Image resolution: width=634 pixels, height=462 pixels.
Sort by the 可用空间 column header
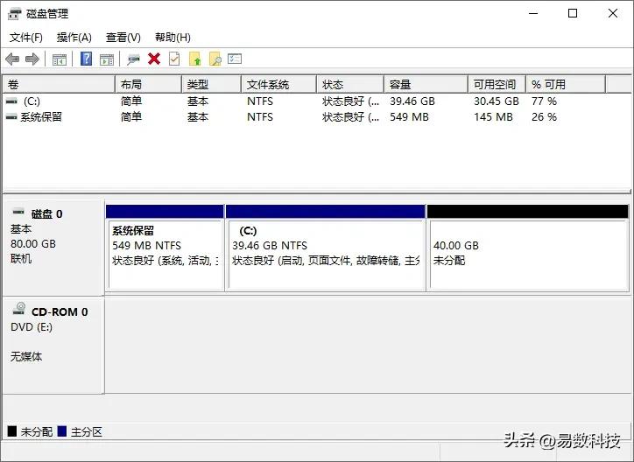coord(497,84)
